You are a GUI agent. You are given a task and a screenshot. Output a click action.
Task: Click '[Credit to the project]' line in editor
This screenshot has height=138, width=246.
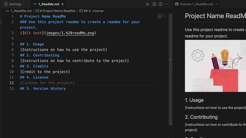point(45,72)
